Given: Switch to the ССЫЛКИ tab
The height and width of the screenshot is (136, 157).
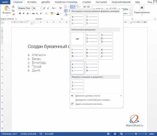Looking at the screenshot, I should (87, 2).
